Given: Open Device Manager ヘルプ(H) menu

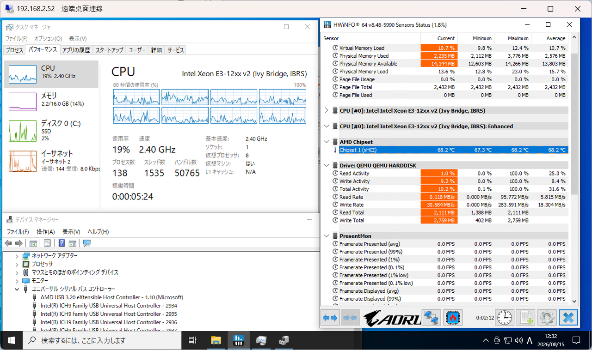Looking at the screenshot, I should (x=98, y=232).
